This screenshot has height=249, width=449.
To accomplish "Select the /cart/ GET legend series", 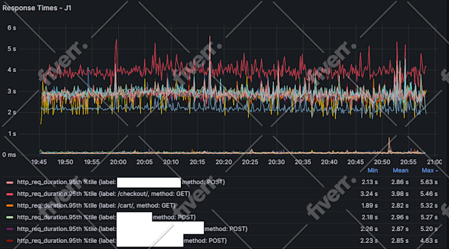I will click(96, 205).
